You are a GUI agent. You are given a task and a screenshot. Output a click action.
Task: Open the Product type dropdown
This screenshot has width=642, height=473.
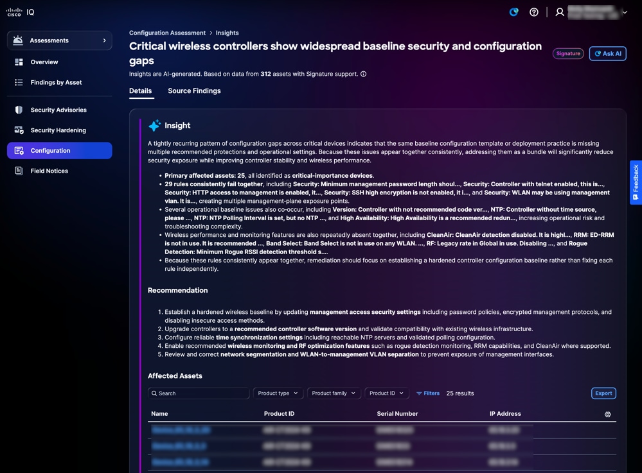[x=278, y=393]
